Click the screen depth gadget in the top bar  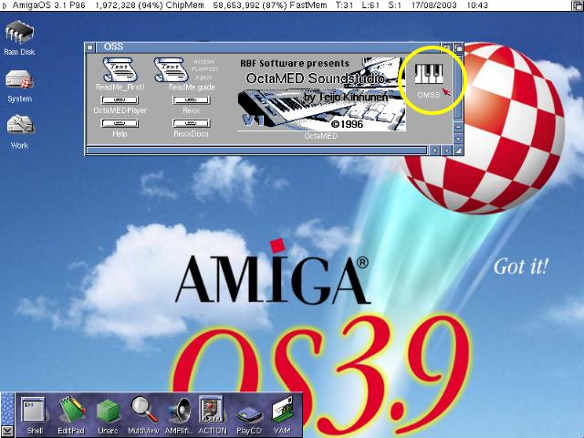(x=578, y=5)
